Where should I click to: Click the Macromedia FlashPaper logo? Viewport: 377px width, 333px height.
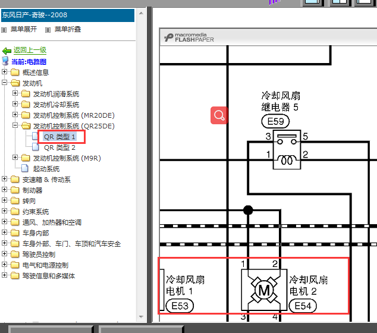[x=189, y=37]
